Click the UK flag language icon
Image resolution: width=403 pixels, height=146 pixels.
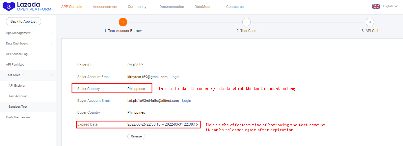pos(376,6)
